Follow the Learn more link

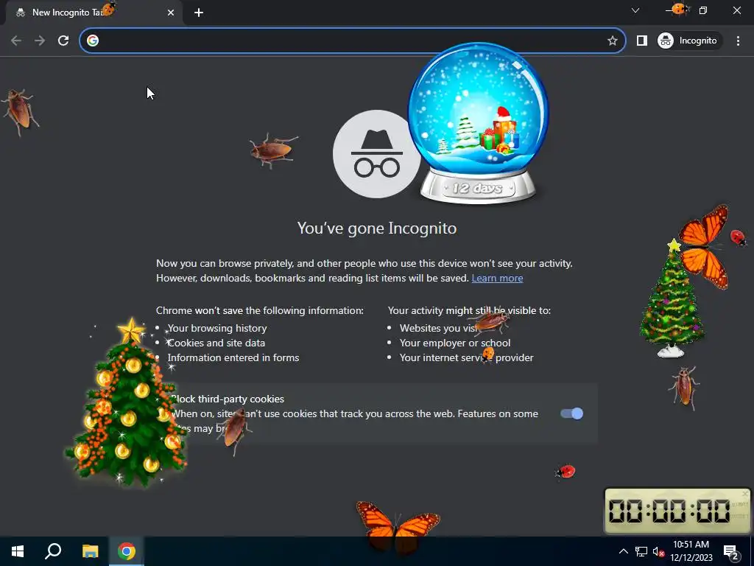click(497, 278)
